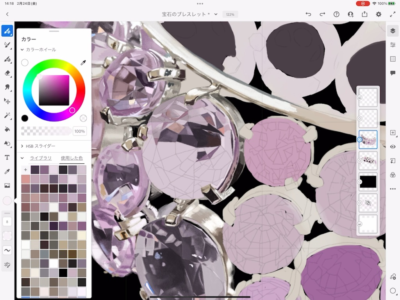Select the Shapes tool
400x300 pixels.
(7, 143)
